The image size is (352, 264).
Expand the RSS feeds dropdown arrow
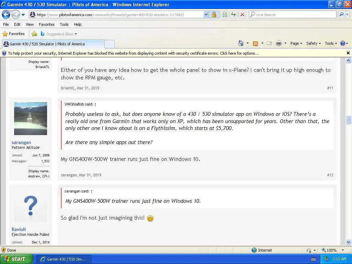pos(262,43)
